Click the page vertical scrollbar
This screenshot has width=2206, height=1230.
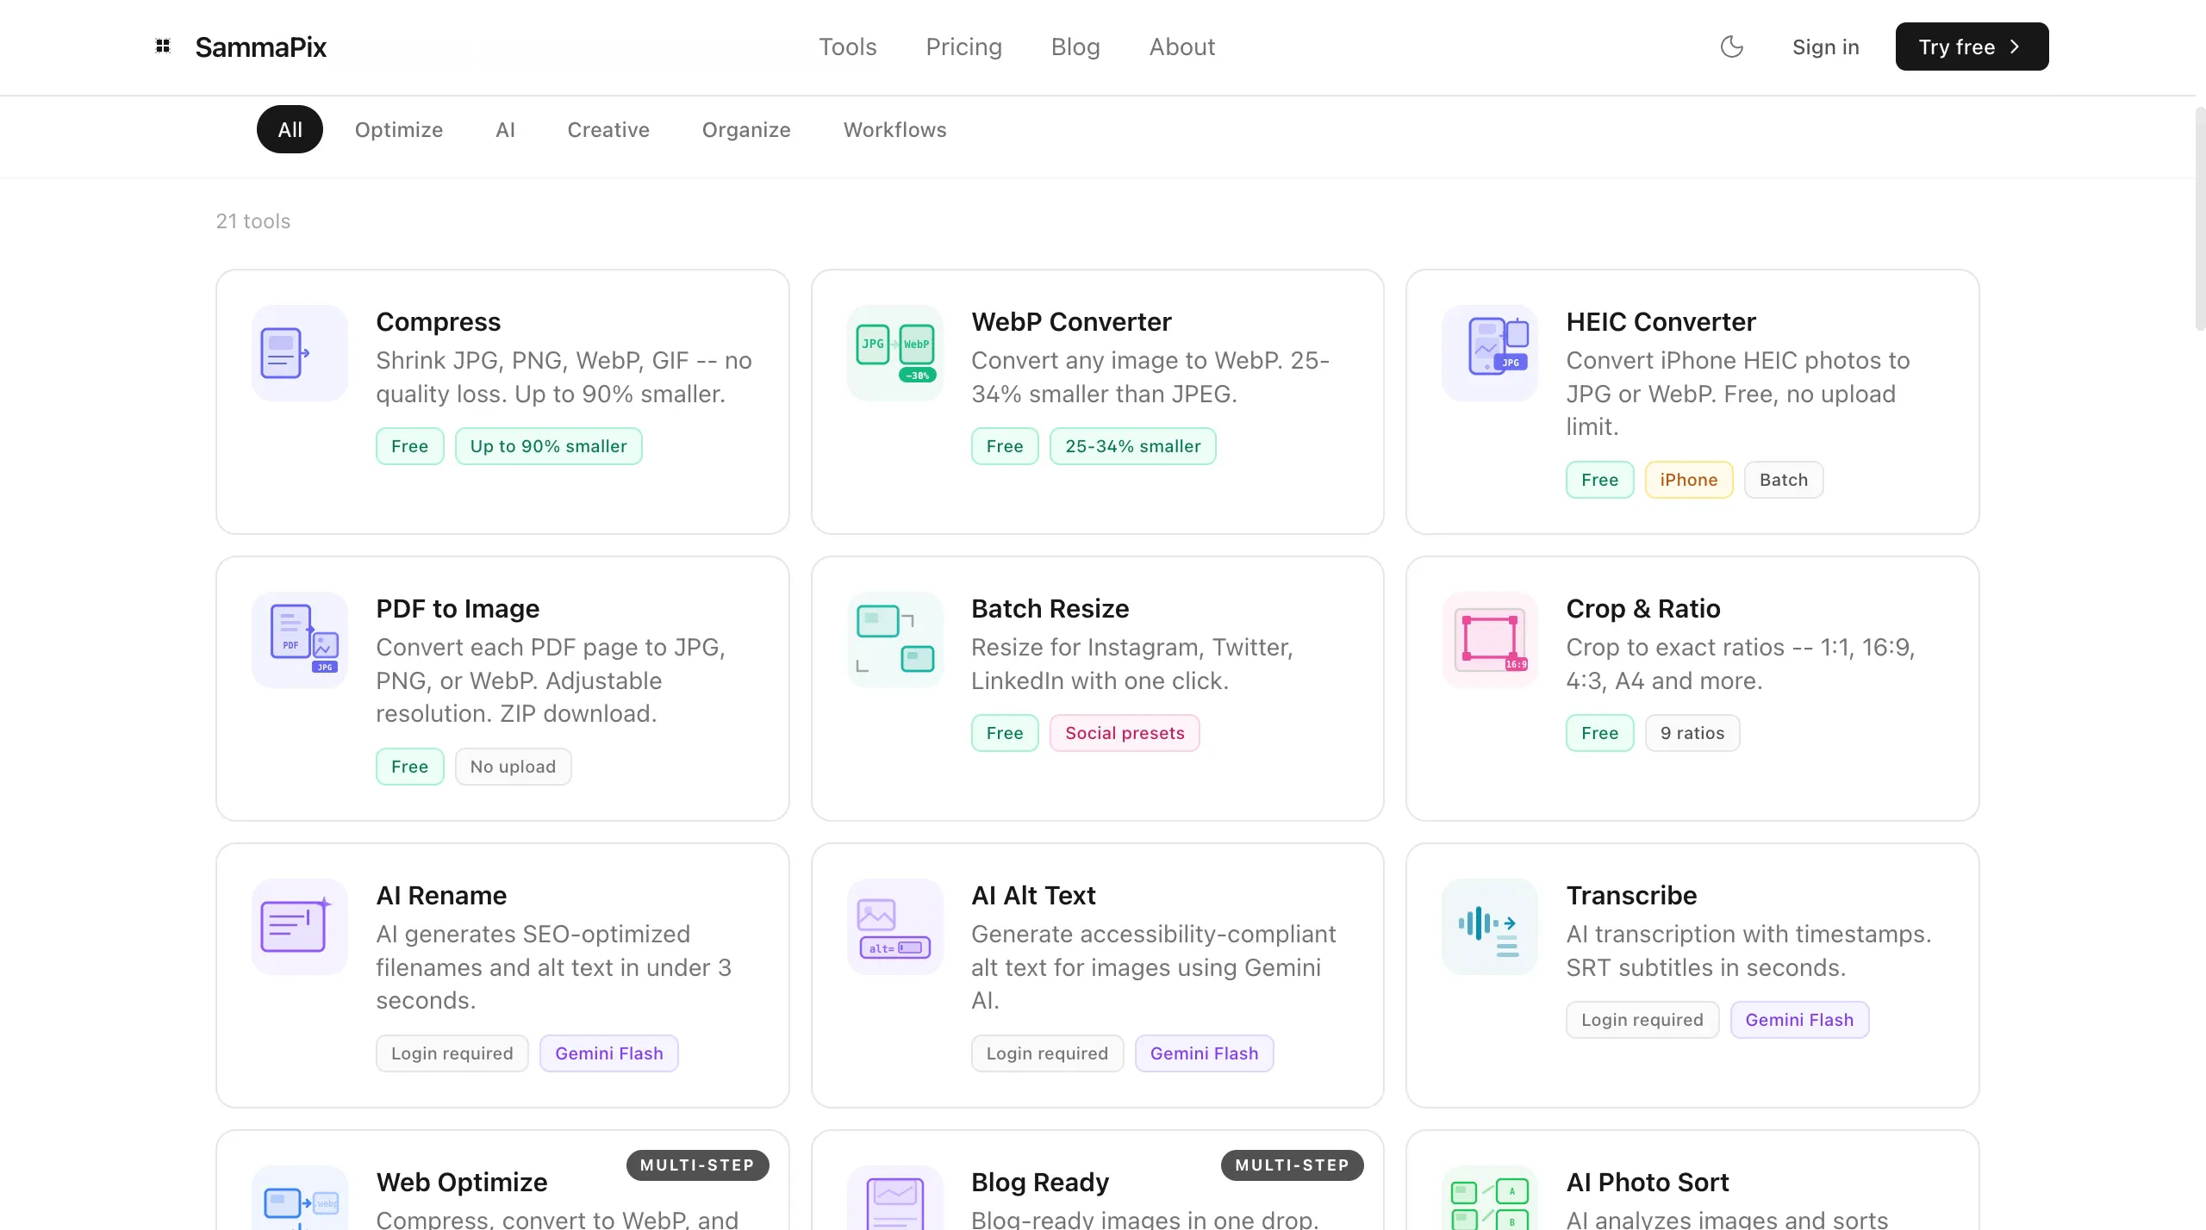pos(2199,219)
